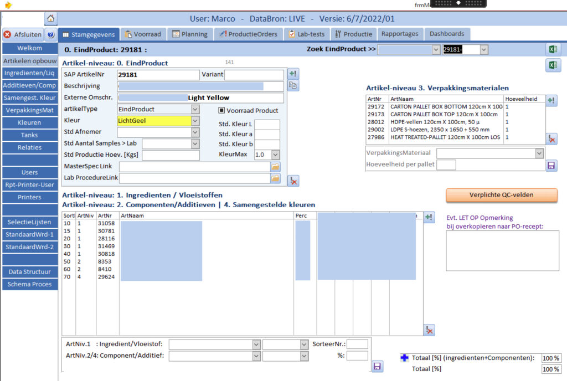The height and width of the screenshot is (381, 567).
Task: Click the home icon in top-left corner
Action: pos(51,19)
